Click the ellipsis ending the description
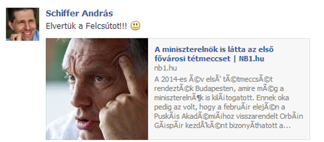The image size is (324, 142). [x=287, y=126]
